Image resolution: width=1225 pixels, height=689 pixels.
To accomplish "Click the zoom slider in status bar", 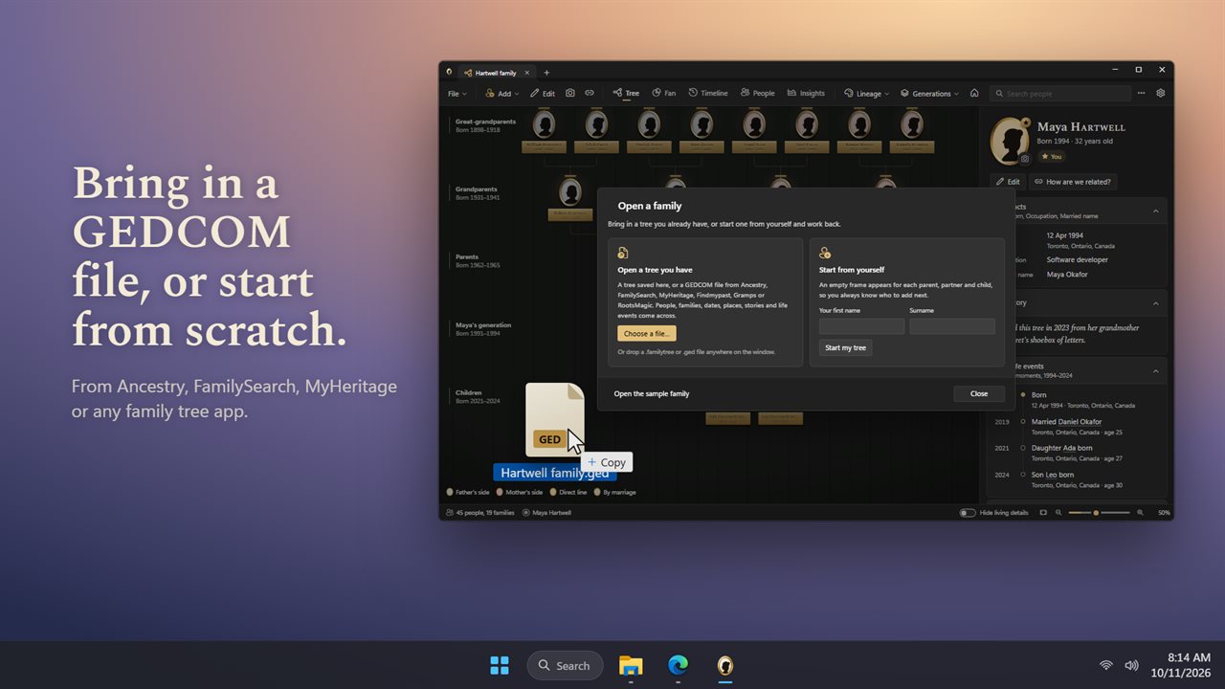I will pyautogui.click(x=1099, y=513).
